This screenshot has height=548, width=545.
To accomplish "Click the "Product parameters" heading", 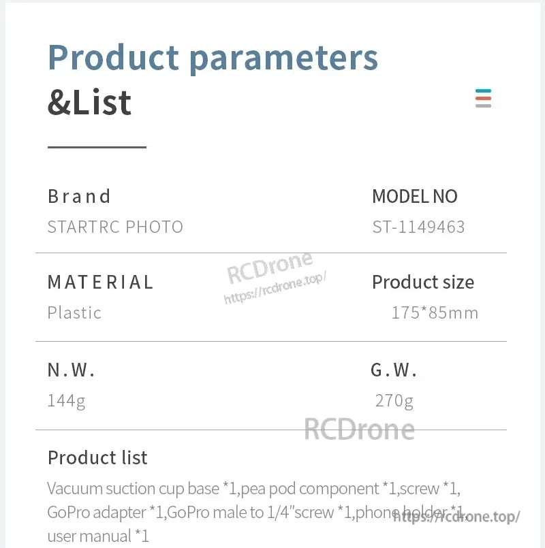I will click(x=213, y=57).
